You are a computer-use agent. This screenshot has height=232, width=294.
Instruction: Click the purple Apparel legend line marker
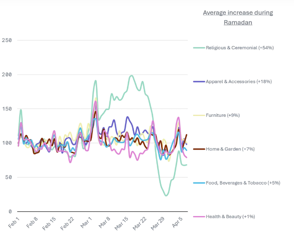(x=199, y=82)
